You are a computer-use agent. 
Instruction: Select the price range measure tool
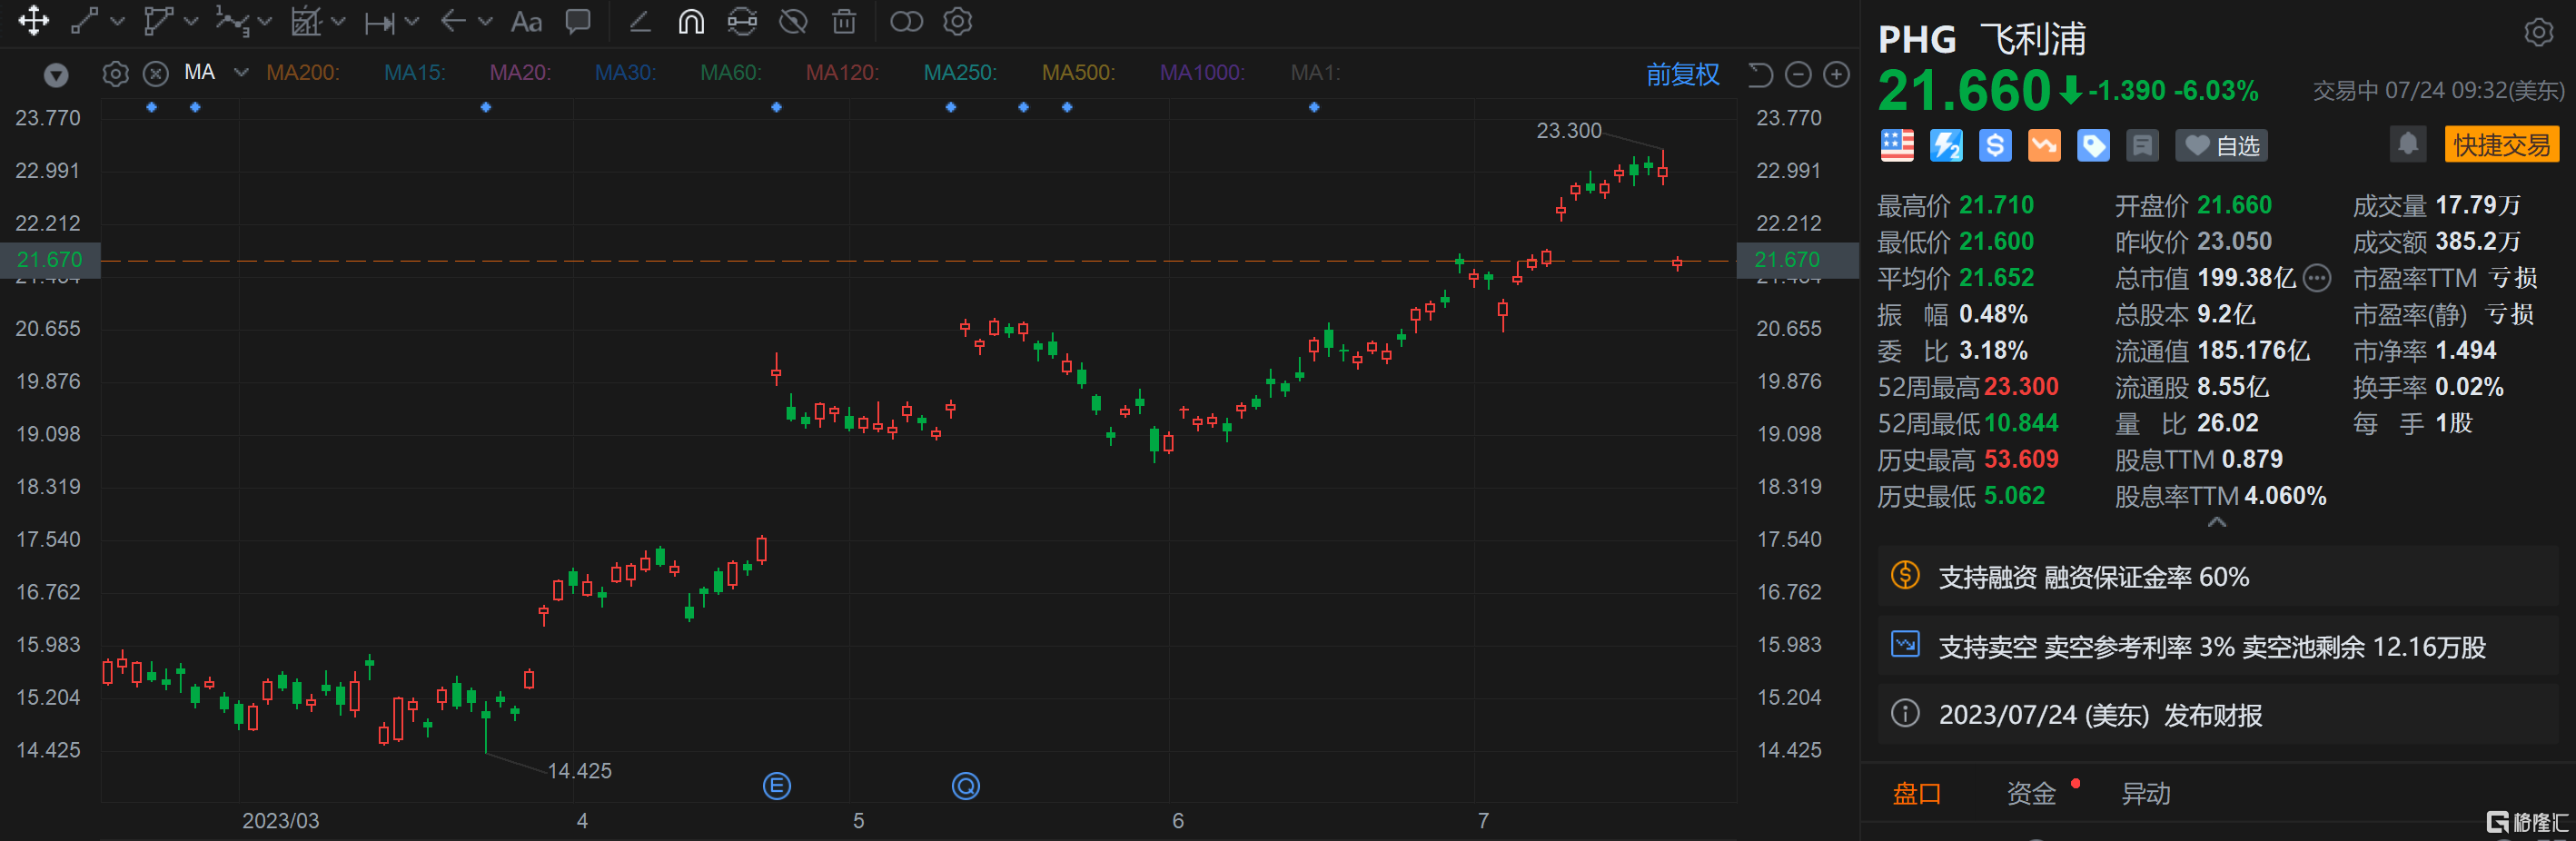[x=380, y=22]
